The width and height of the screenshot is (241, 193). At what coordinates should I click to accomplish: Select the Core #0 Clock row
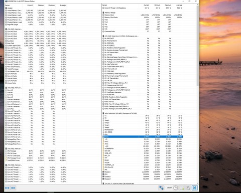point(36,32)
